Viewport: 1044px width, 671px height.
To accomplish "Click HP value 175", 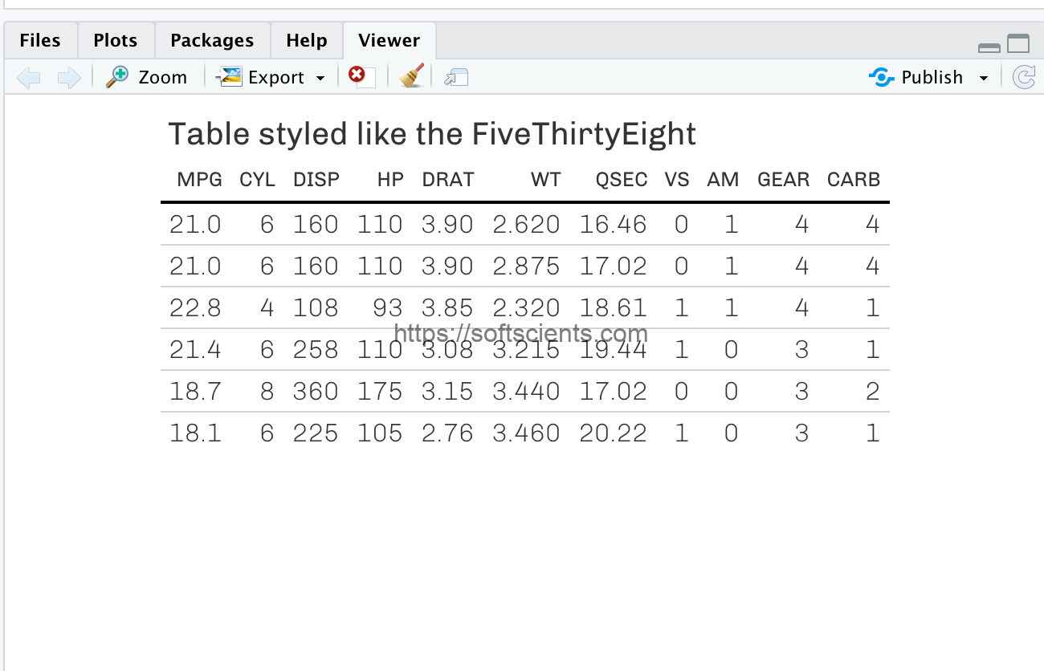I will pyautogui.click(x=380, y=392).
